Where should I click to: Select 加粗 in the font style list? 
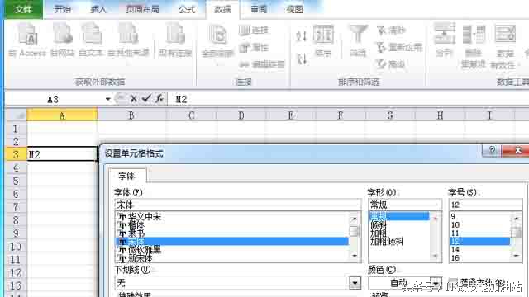pyautogui.click(x=399, y=233)
